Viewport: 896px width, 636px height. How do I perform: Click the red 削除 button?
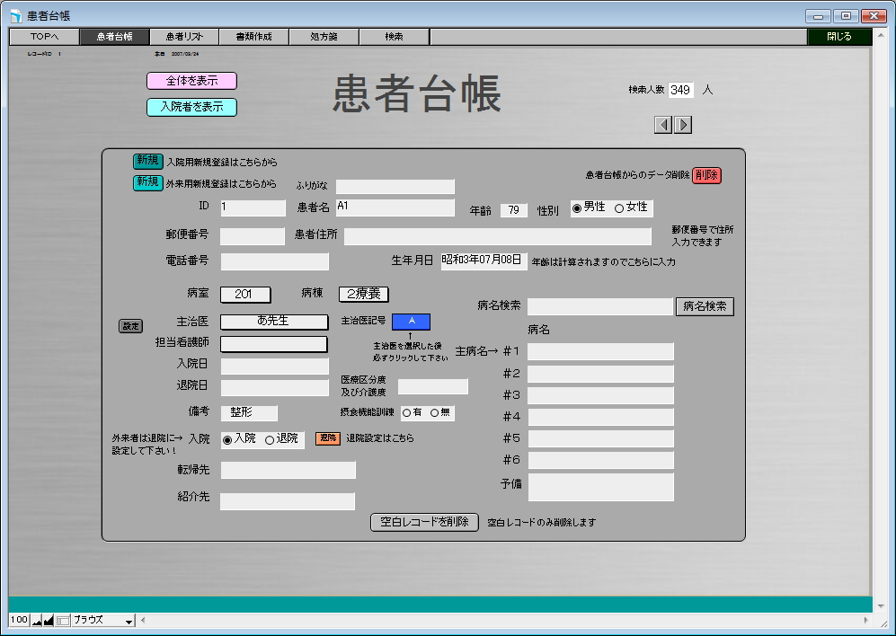(x=707, y=175)
